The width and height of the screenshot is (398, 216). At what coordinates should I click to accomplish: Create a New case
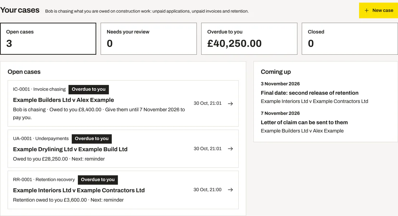(379, 10)
